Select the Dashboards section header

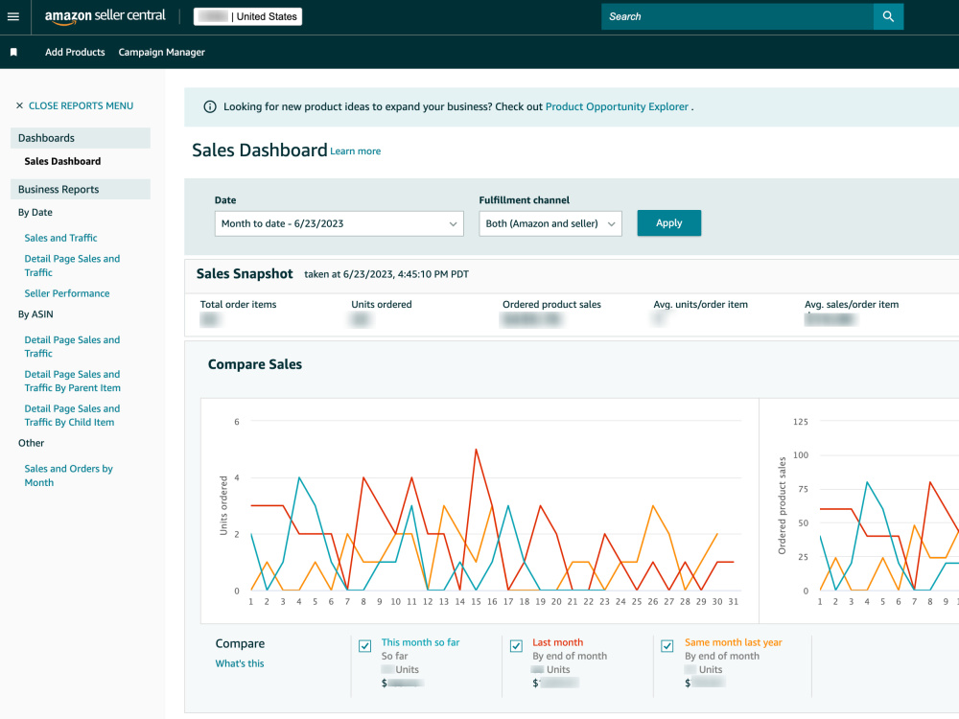[x=81, y=138]
